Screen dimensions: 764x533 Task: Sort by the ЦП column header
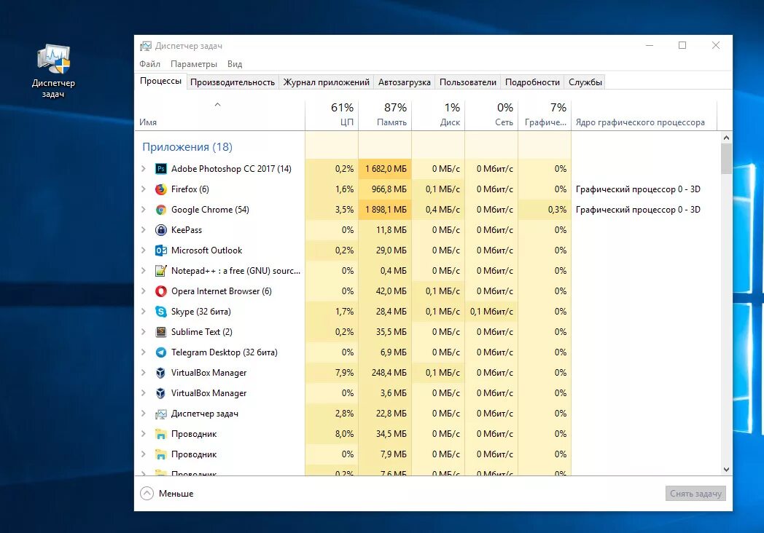tap(332, 115)
